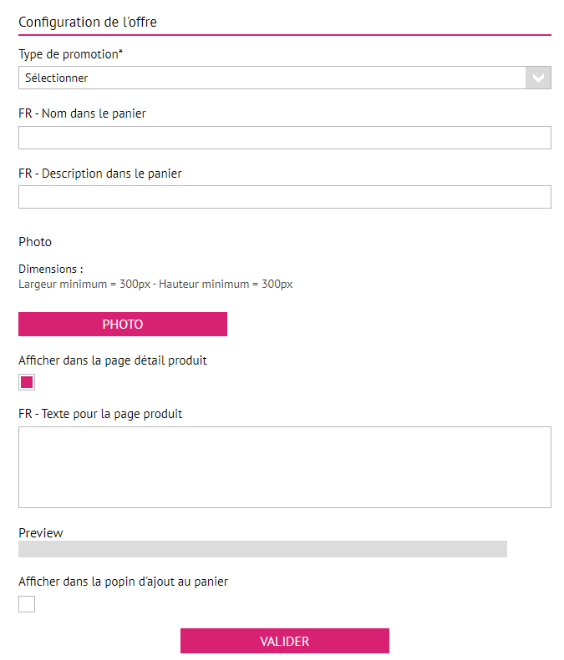Click the gray Preview bar
564x660 pixels.
(262, 548)
